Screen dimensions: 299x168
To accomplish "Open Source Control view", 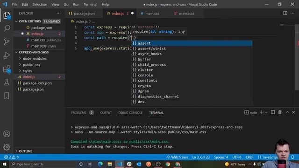I will [x=7, y=42].
